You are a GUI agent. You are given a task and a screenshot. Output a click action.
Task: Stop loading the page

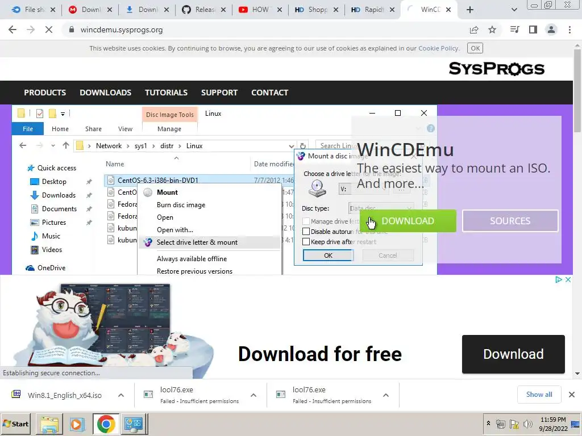tap(49, 30)
